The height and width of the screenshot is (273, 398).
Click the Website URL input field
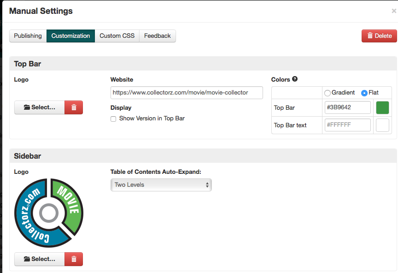click(186, 92)
